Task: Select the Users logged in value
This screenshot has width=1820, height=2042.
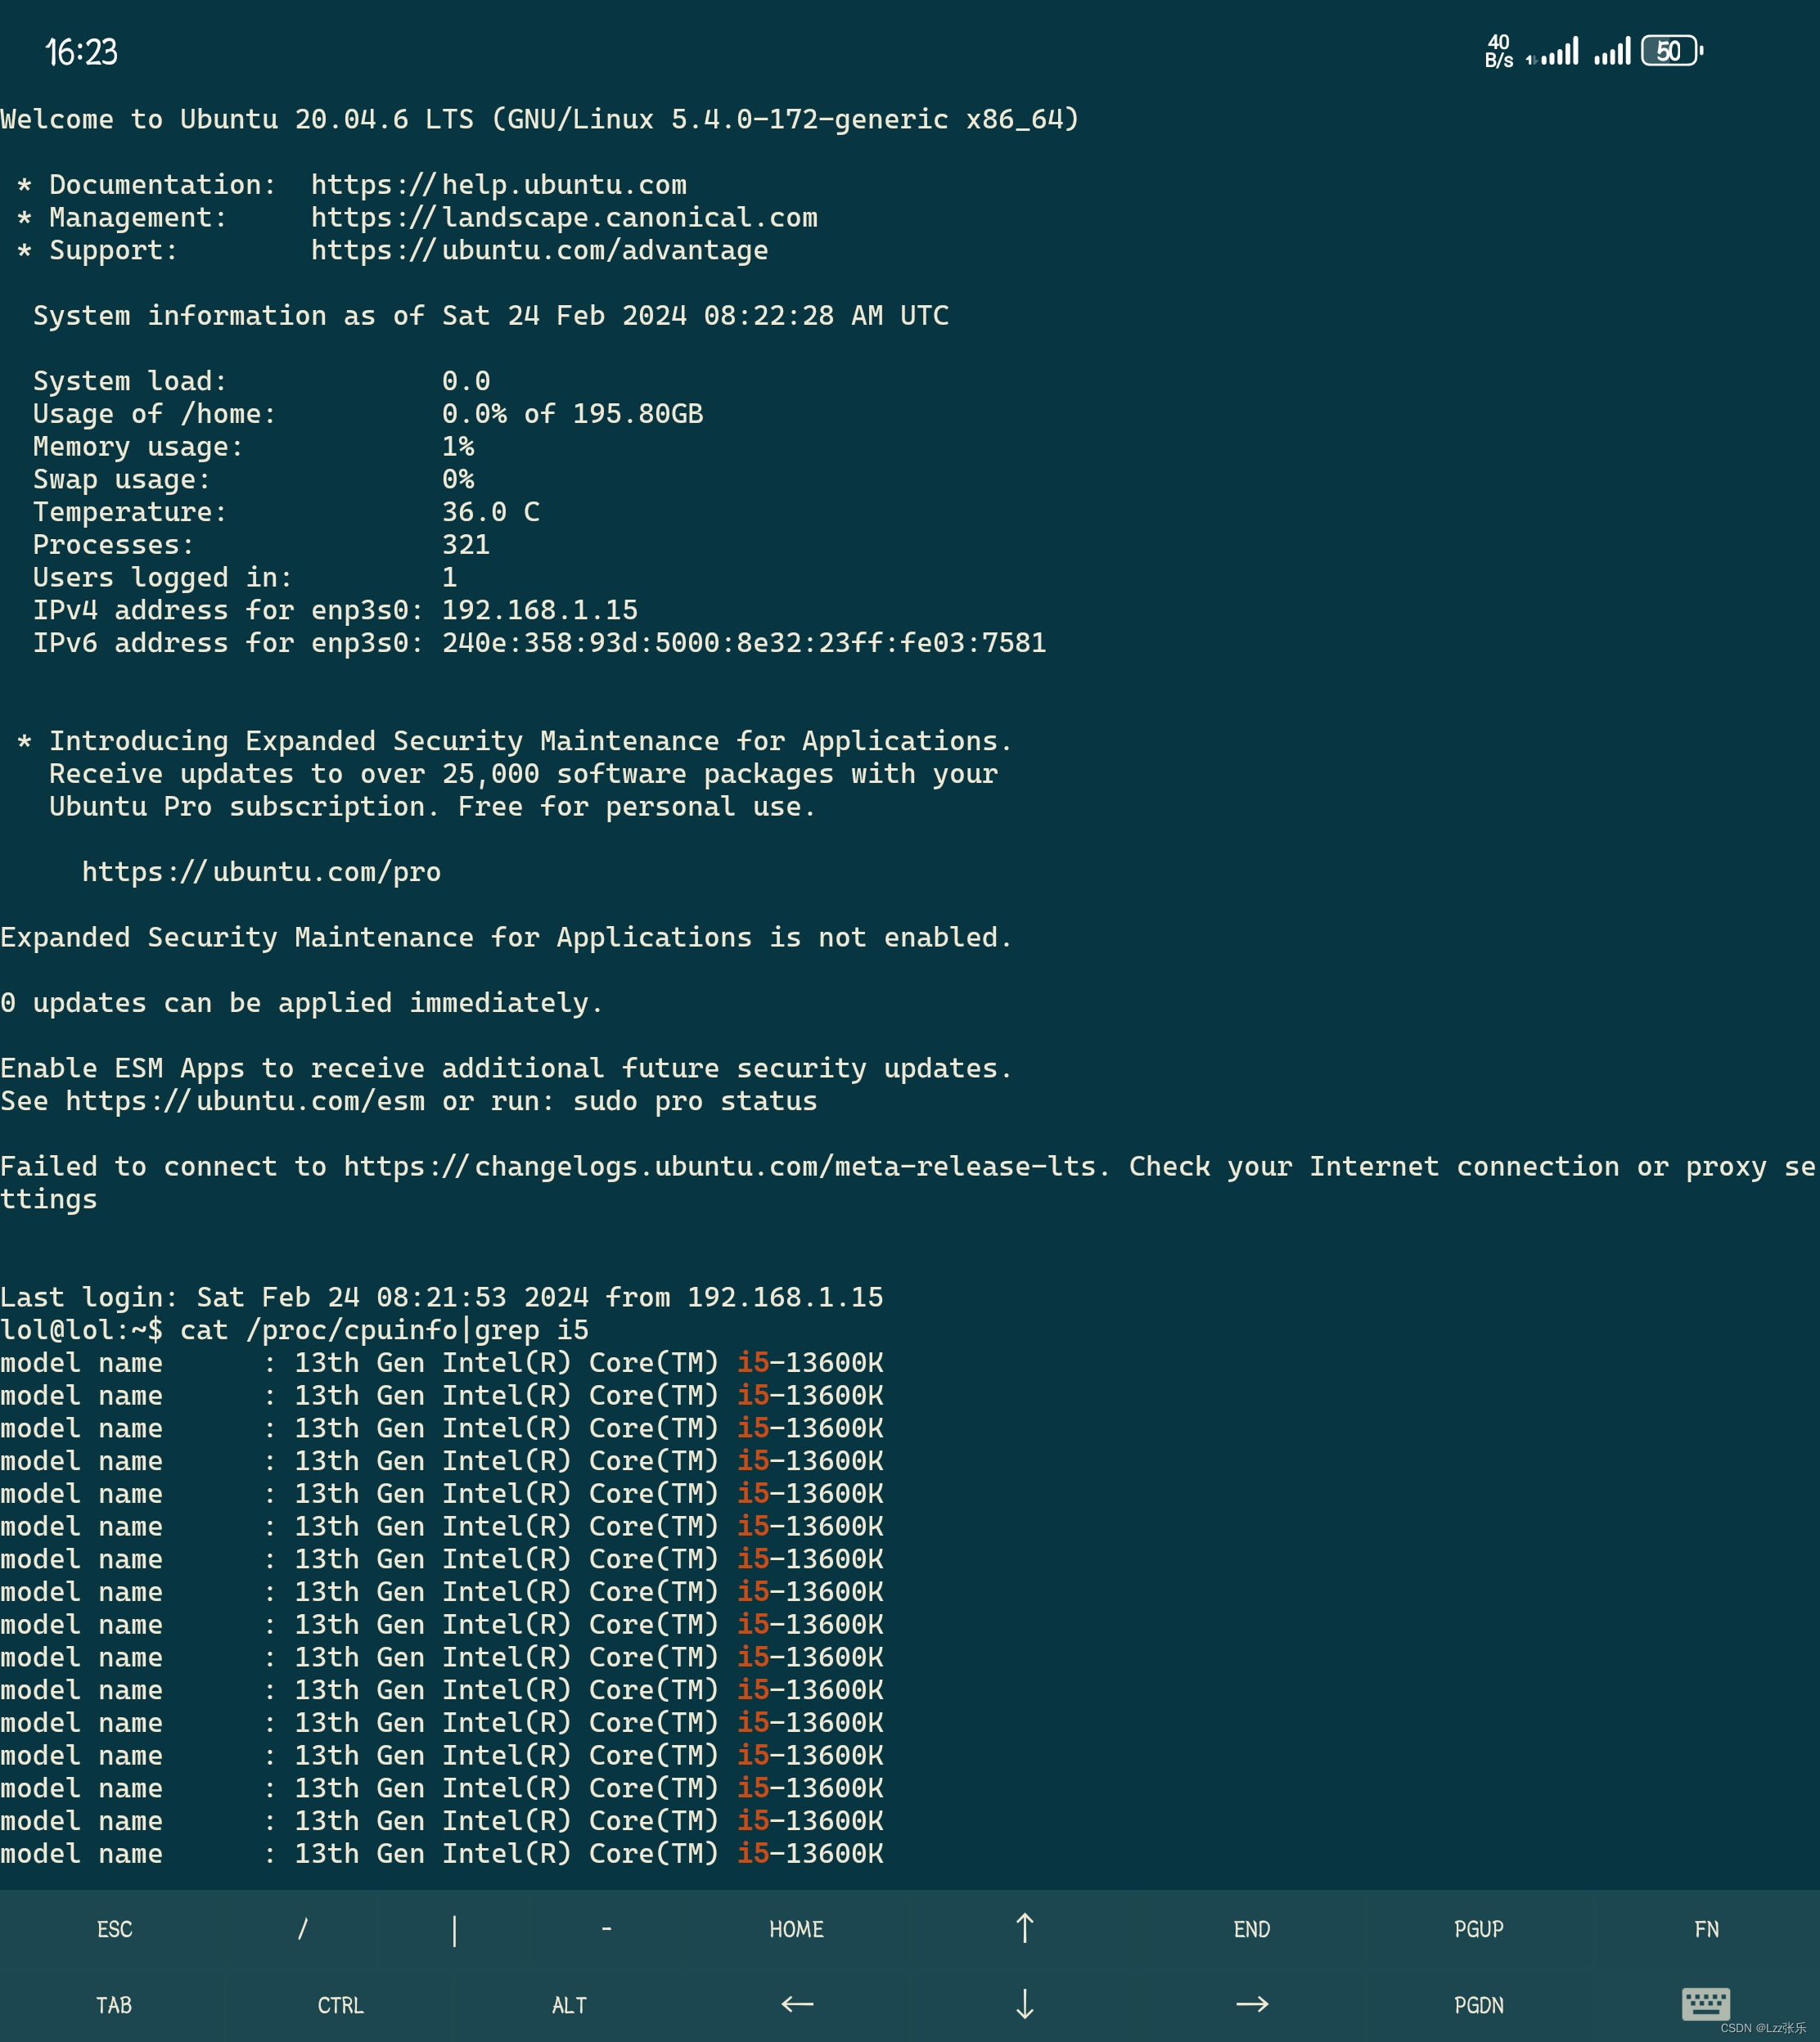Action: tap(449, 578)
